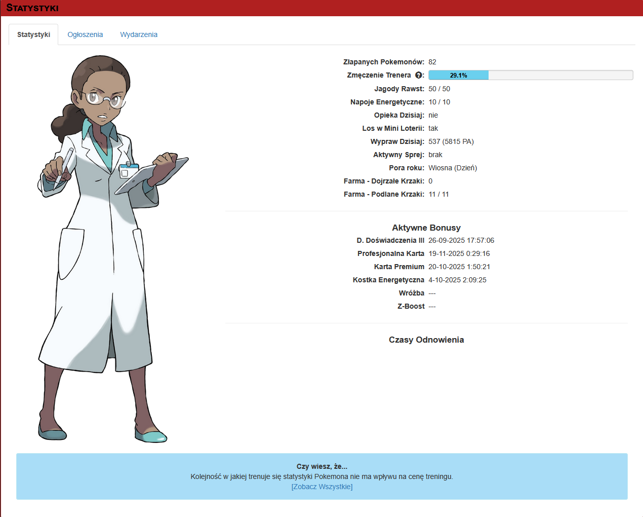Open the Zobacz Wszystkie link
The height and width of the screenshot is (517, 643).
[322, 487]
